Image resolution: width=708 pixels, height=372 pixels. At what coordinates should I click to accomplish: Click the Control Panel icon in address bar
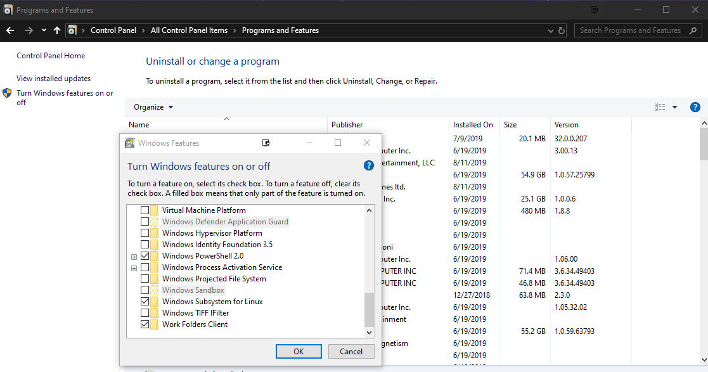coord(72,30)
